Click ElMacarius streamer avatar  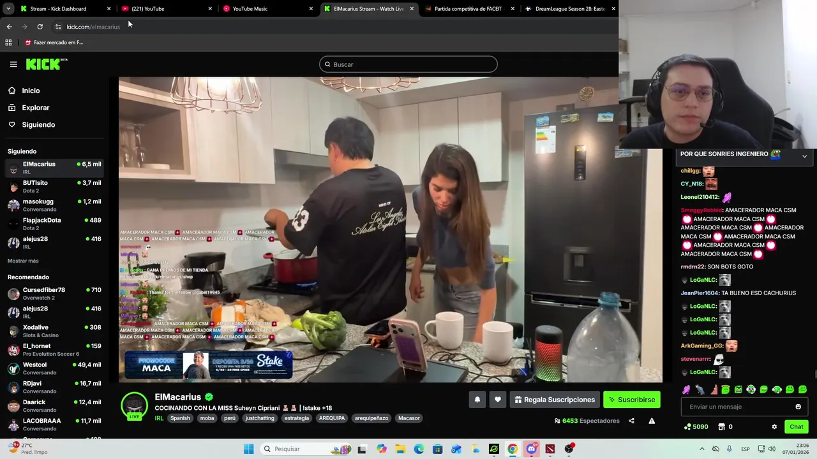tap(134, 405)
